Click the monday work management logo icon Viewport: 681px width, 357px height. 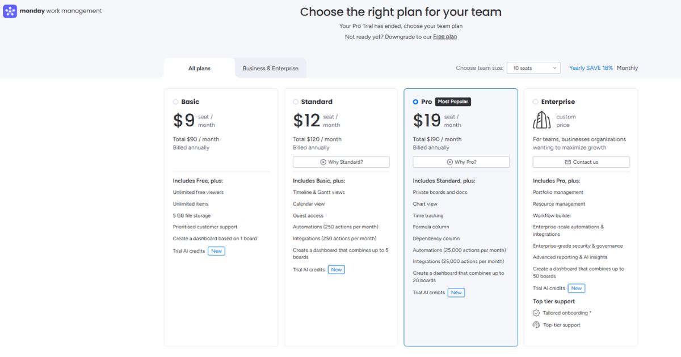tap(10, 11)
